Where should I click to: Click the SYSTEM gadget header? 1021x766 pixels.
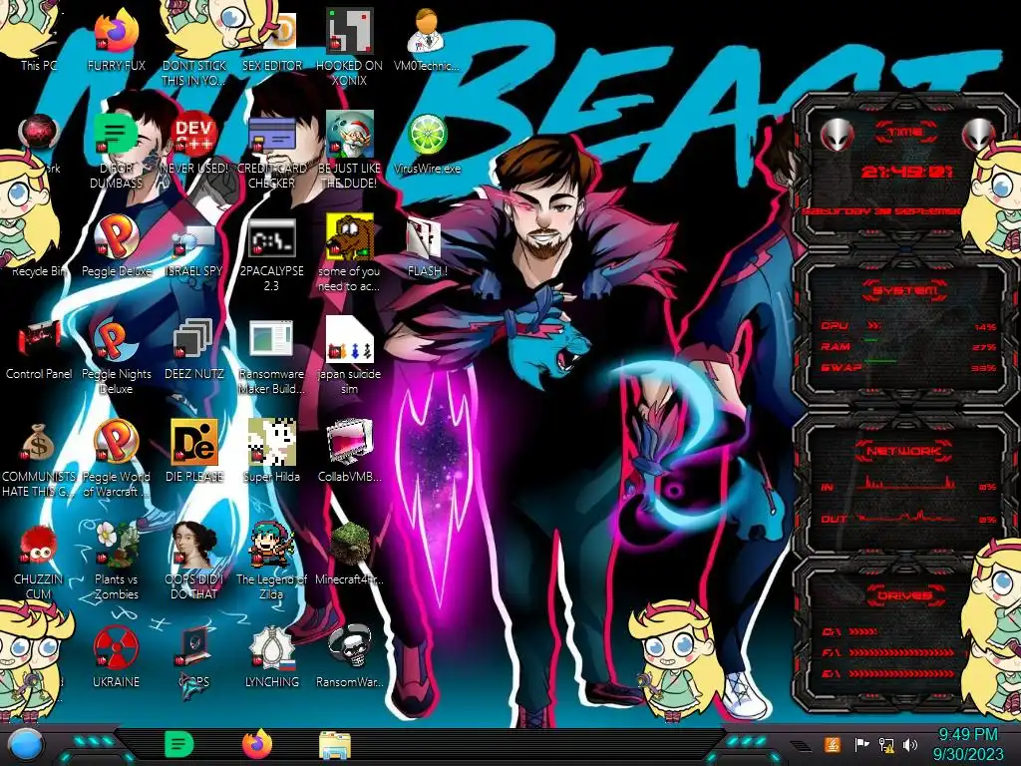(905, 290)
